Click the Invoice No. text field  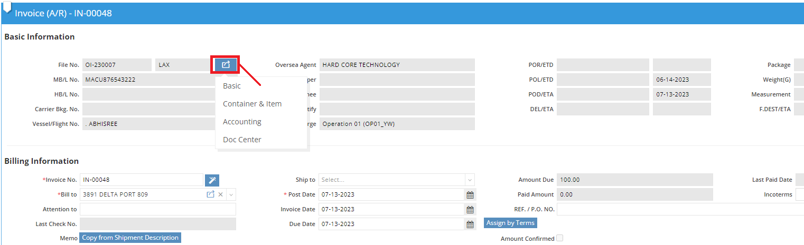click(x=141, y=180)
